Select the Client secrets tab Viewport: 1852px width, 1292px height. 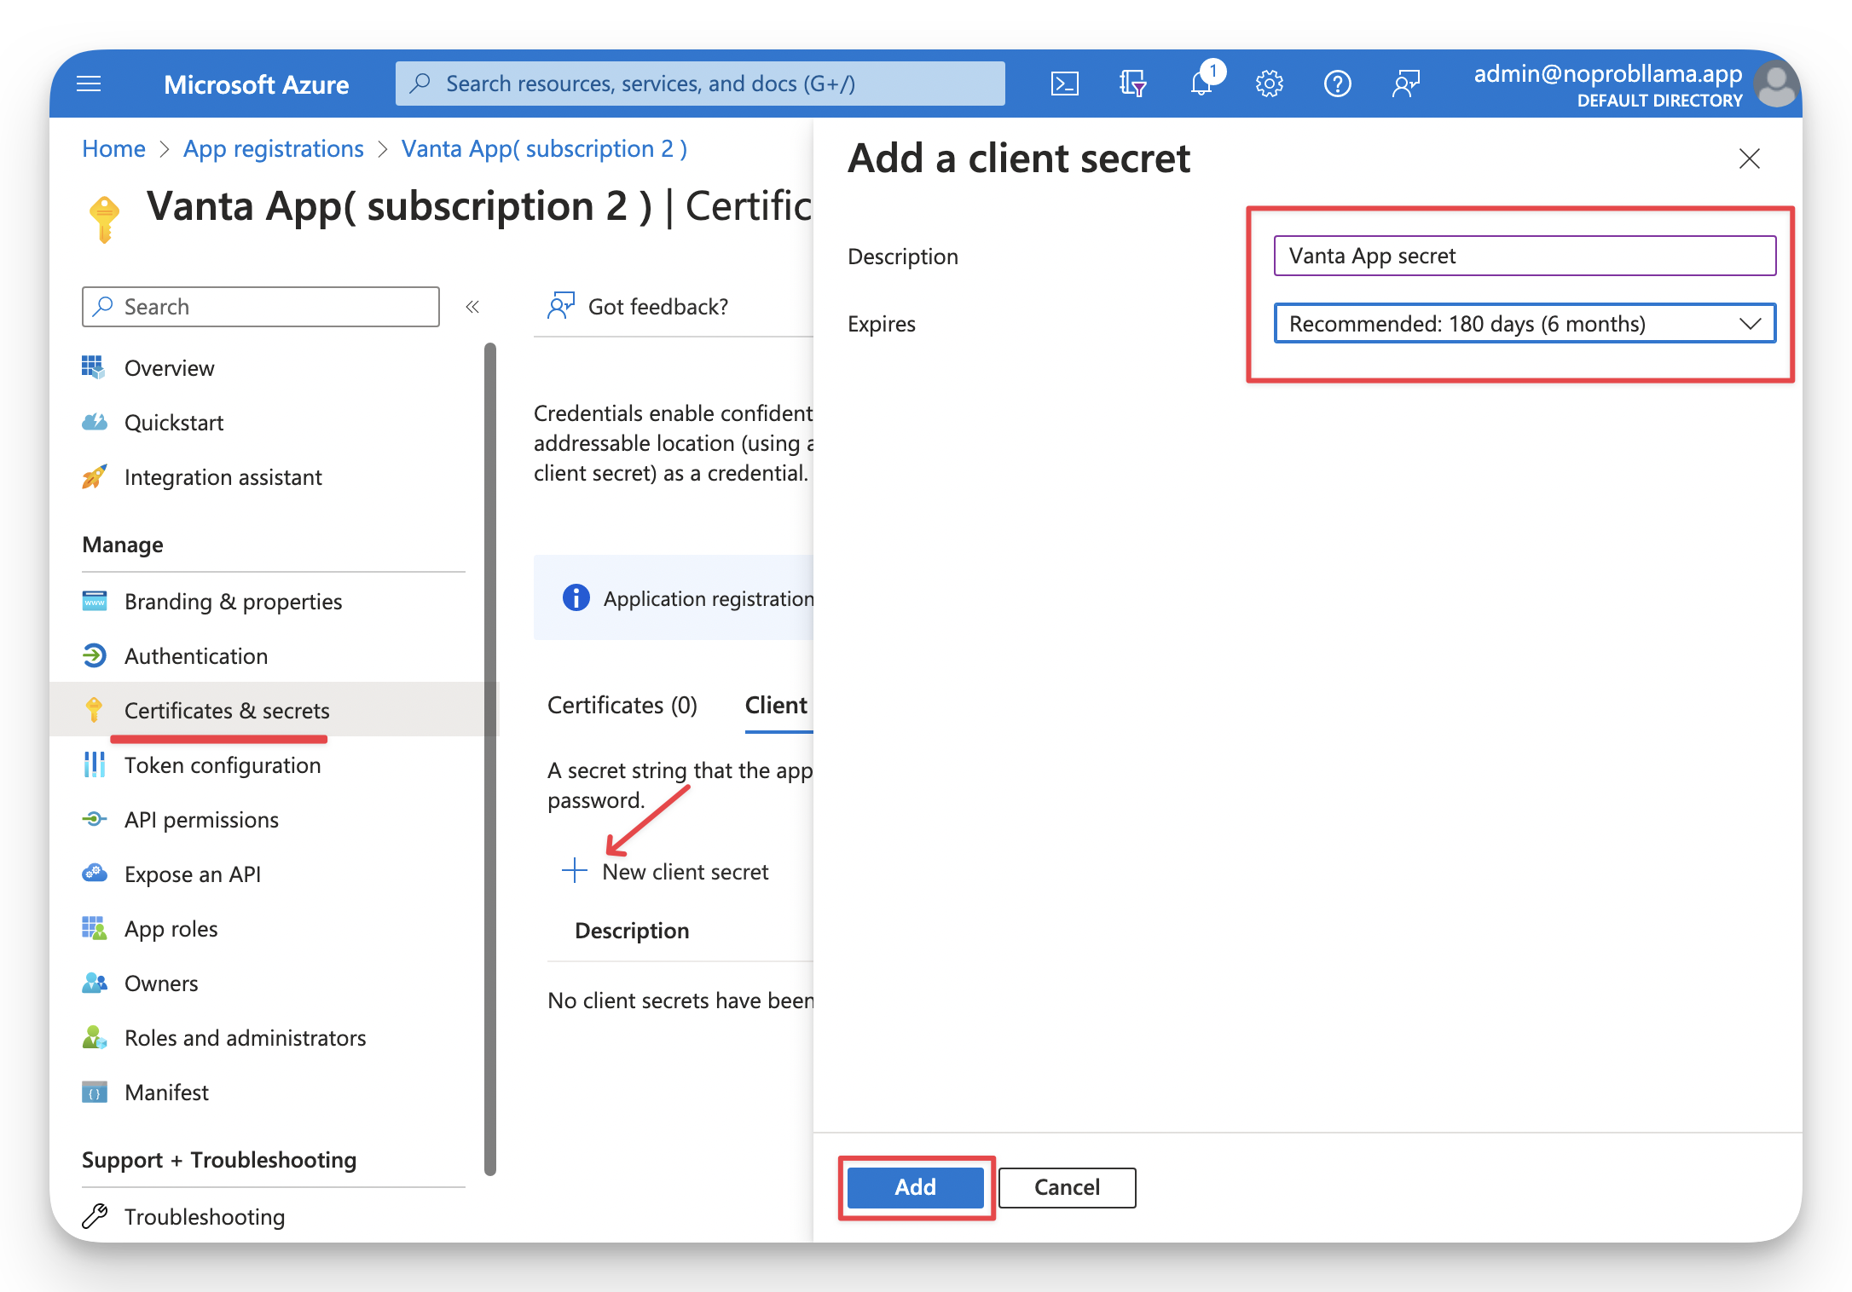778,706
